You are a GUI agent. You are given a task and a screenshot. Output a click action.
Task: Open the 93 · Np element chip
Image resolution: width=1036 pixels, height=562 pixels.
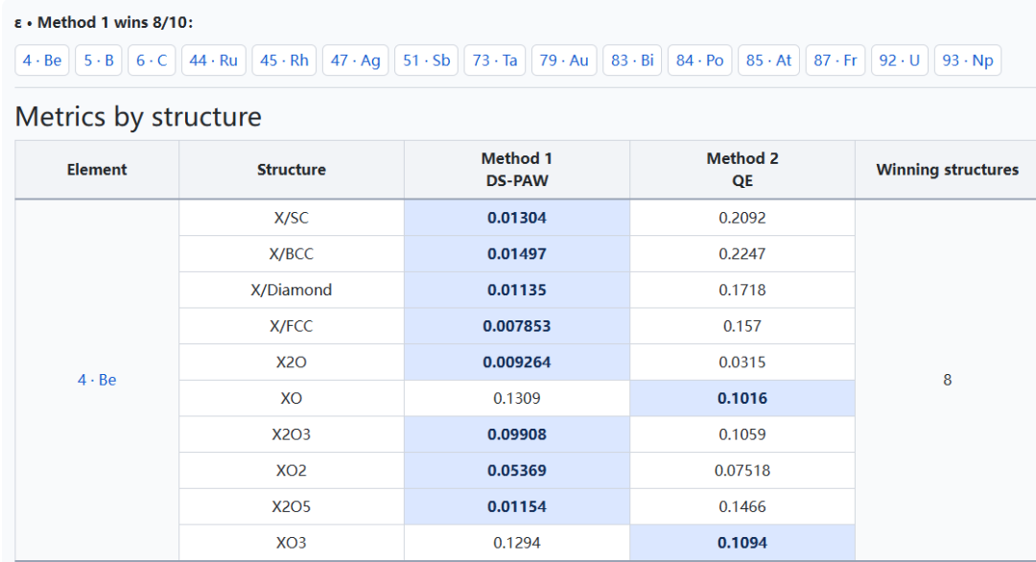(968, 60)
